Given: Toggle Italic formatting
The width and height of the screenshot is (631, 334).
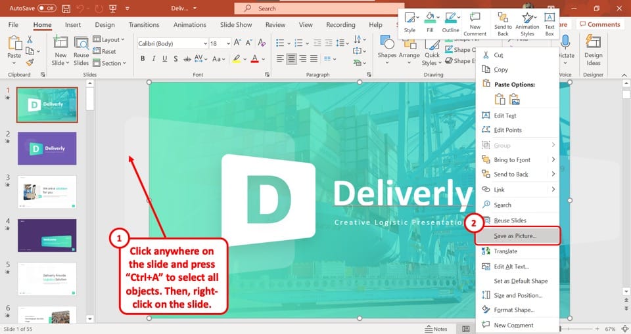Looking at the screenshot, I should [x=153, y=58].
